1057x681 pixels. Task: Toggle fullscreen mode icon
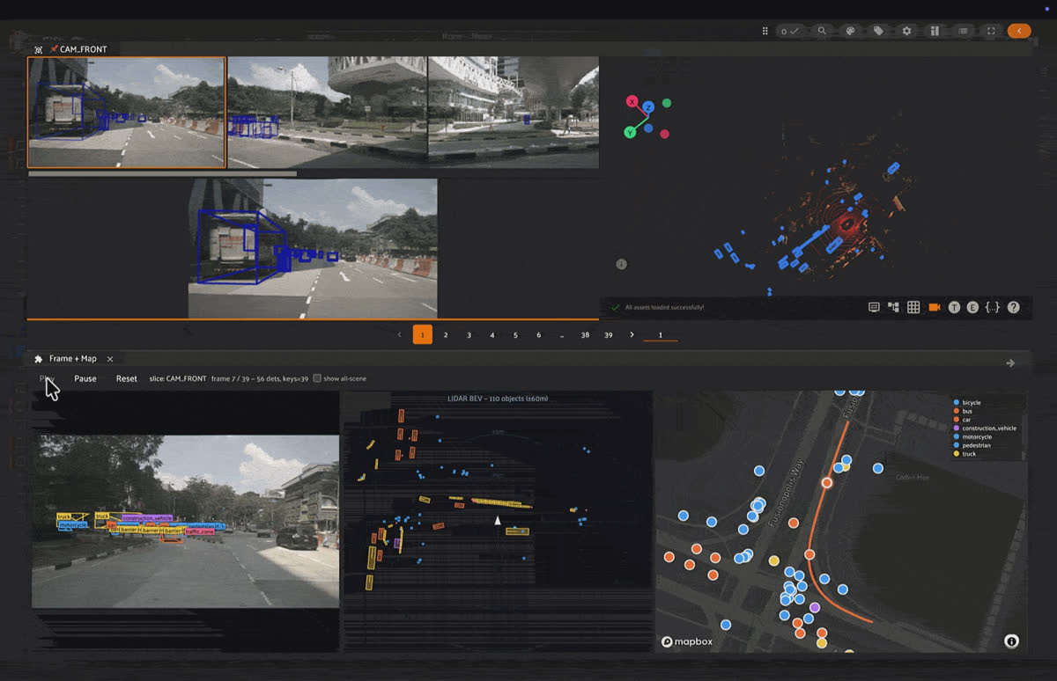(x=991, y=31)
